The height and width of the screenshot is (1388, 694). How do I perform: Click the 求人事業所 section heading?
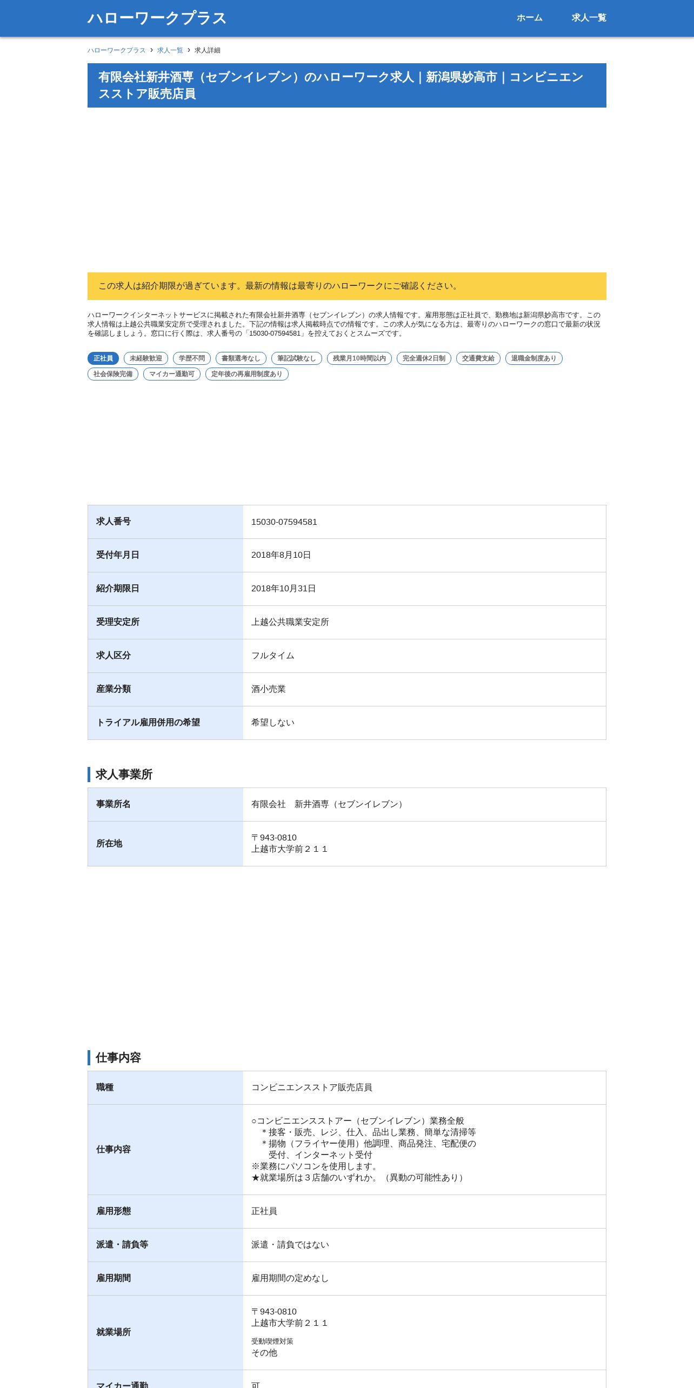[x=124, y=775]
